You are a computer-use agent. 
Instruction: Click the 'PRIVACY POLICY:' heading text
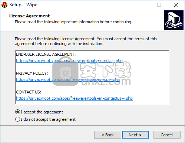(32, 73)
